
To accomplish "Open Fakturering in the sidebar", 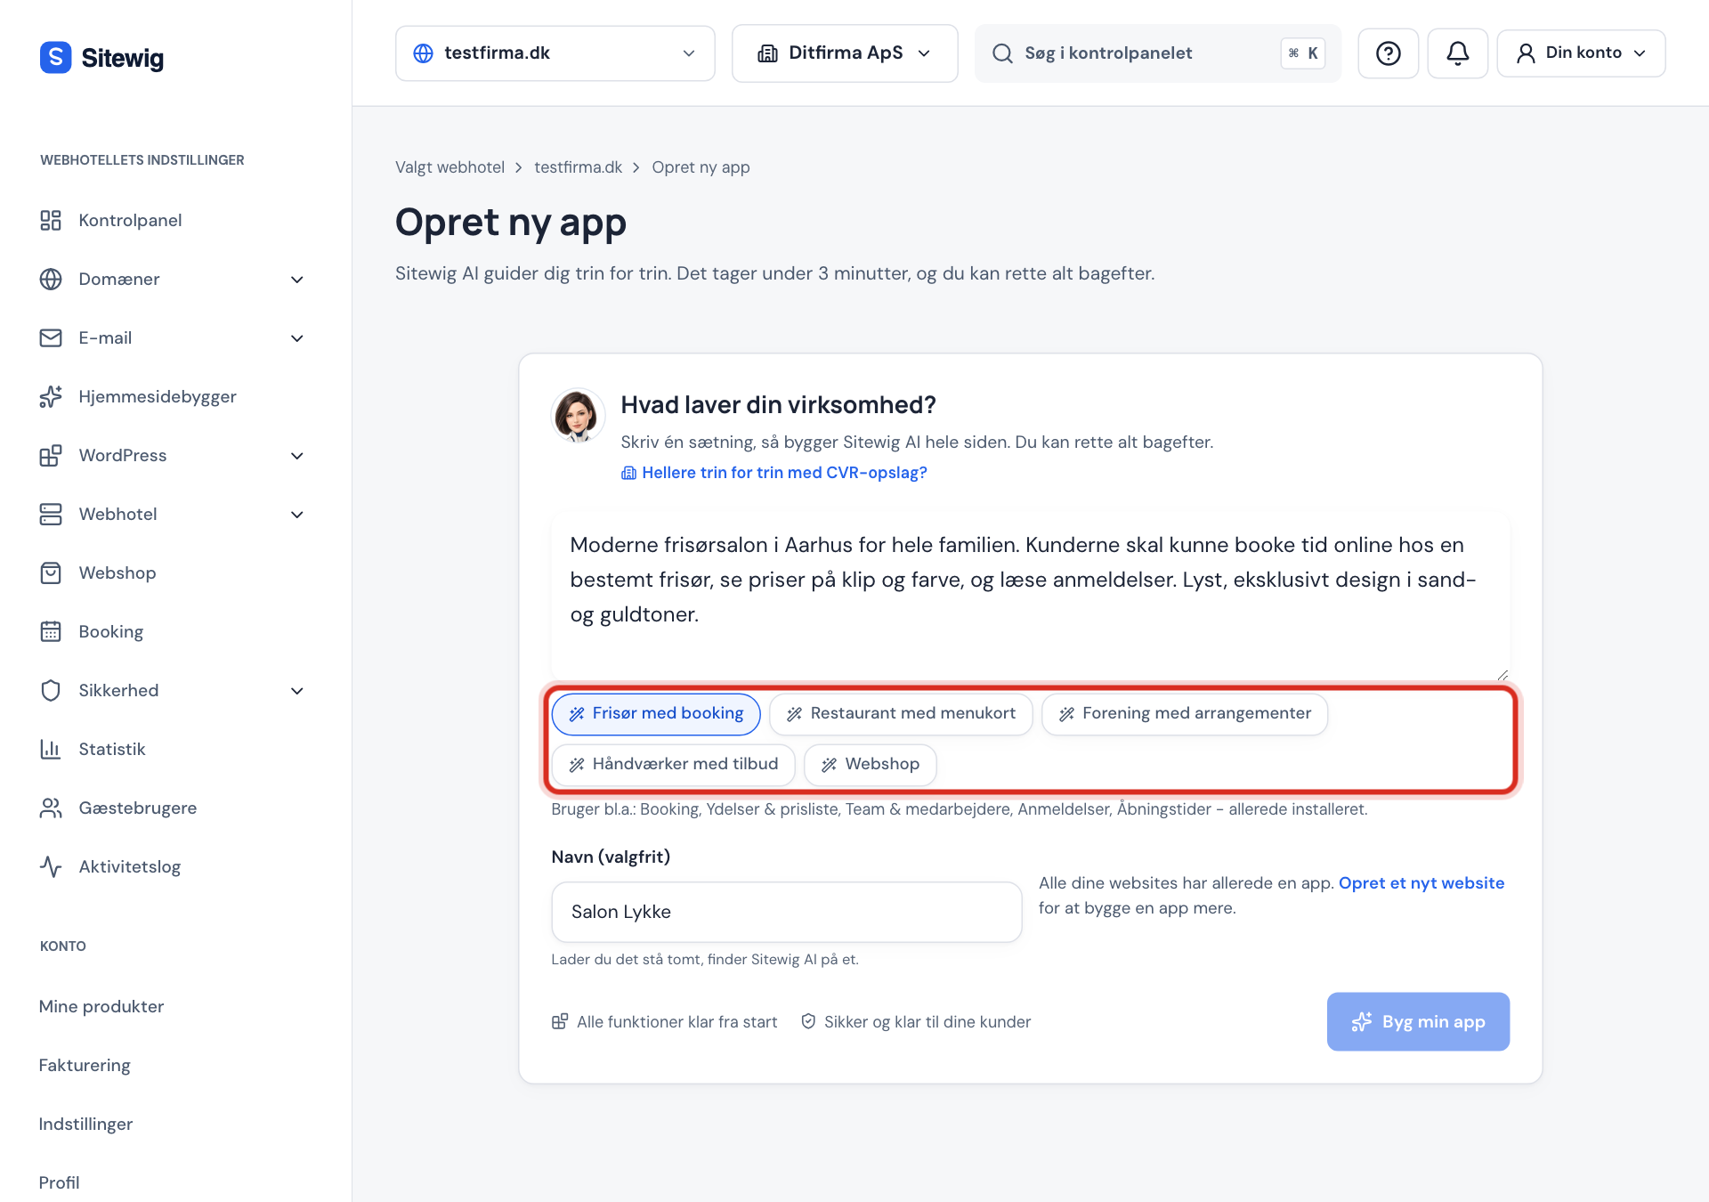I will [85, 1065].
